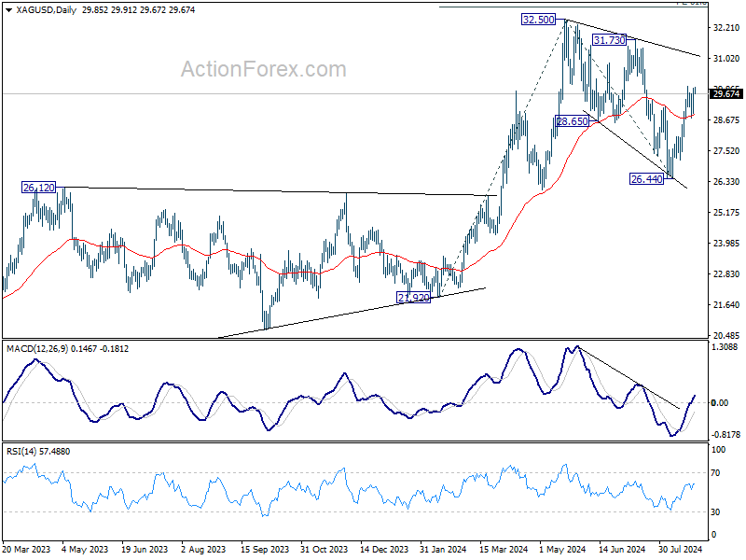The width and height of the screenshot is (746, 560).
Task: Click the 32.500 price high label
Action: tap(538, 20)
